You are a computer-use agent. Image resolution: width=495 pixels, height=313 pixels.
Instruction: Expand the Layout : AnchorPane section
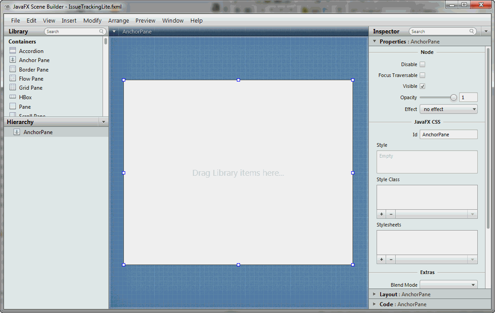tap(374, 294)
